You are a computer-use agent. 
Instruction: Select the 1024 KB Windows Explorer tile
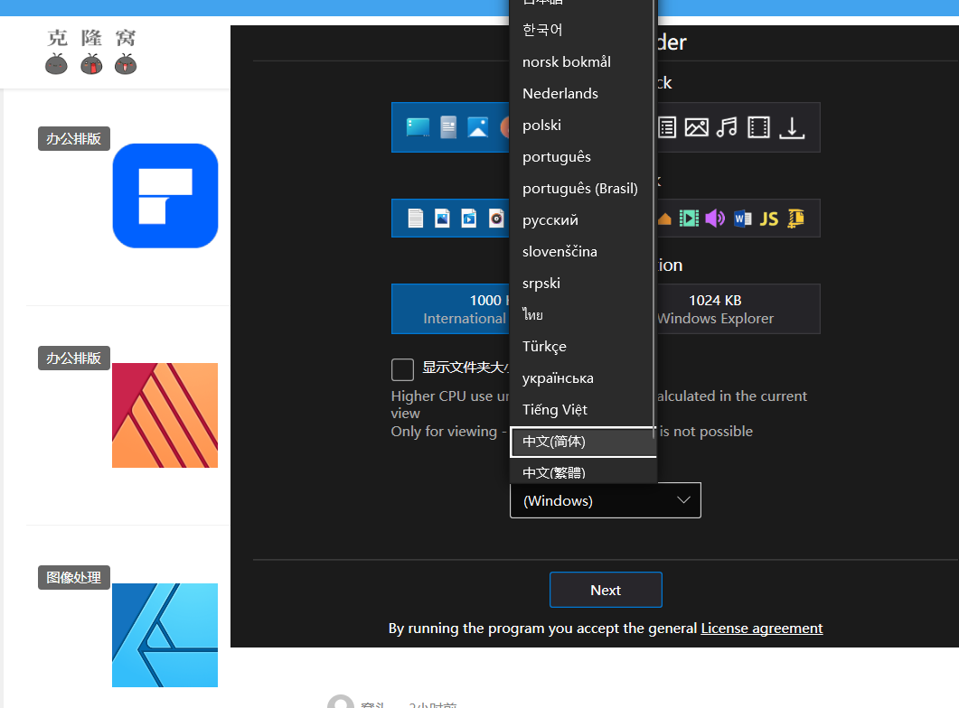(738, 309)
